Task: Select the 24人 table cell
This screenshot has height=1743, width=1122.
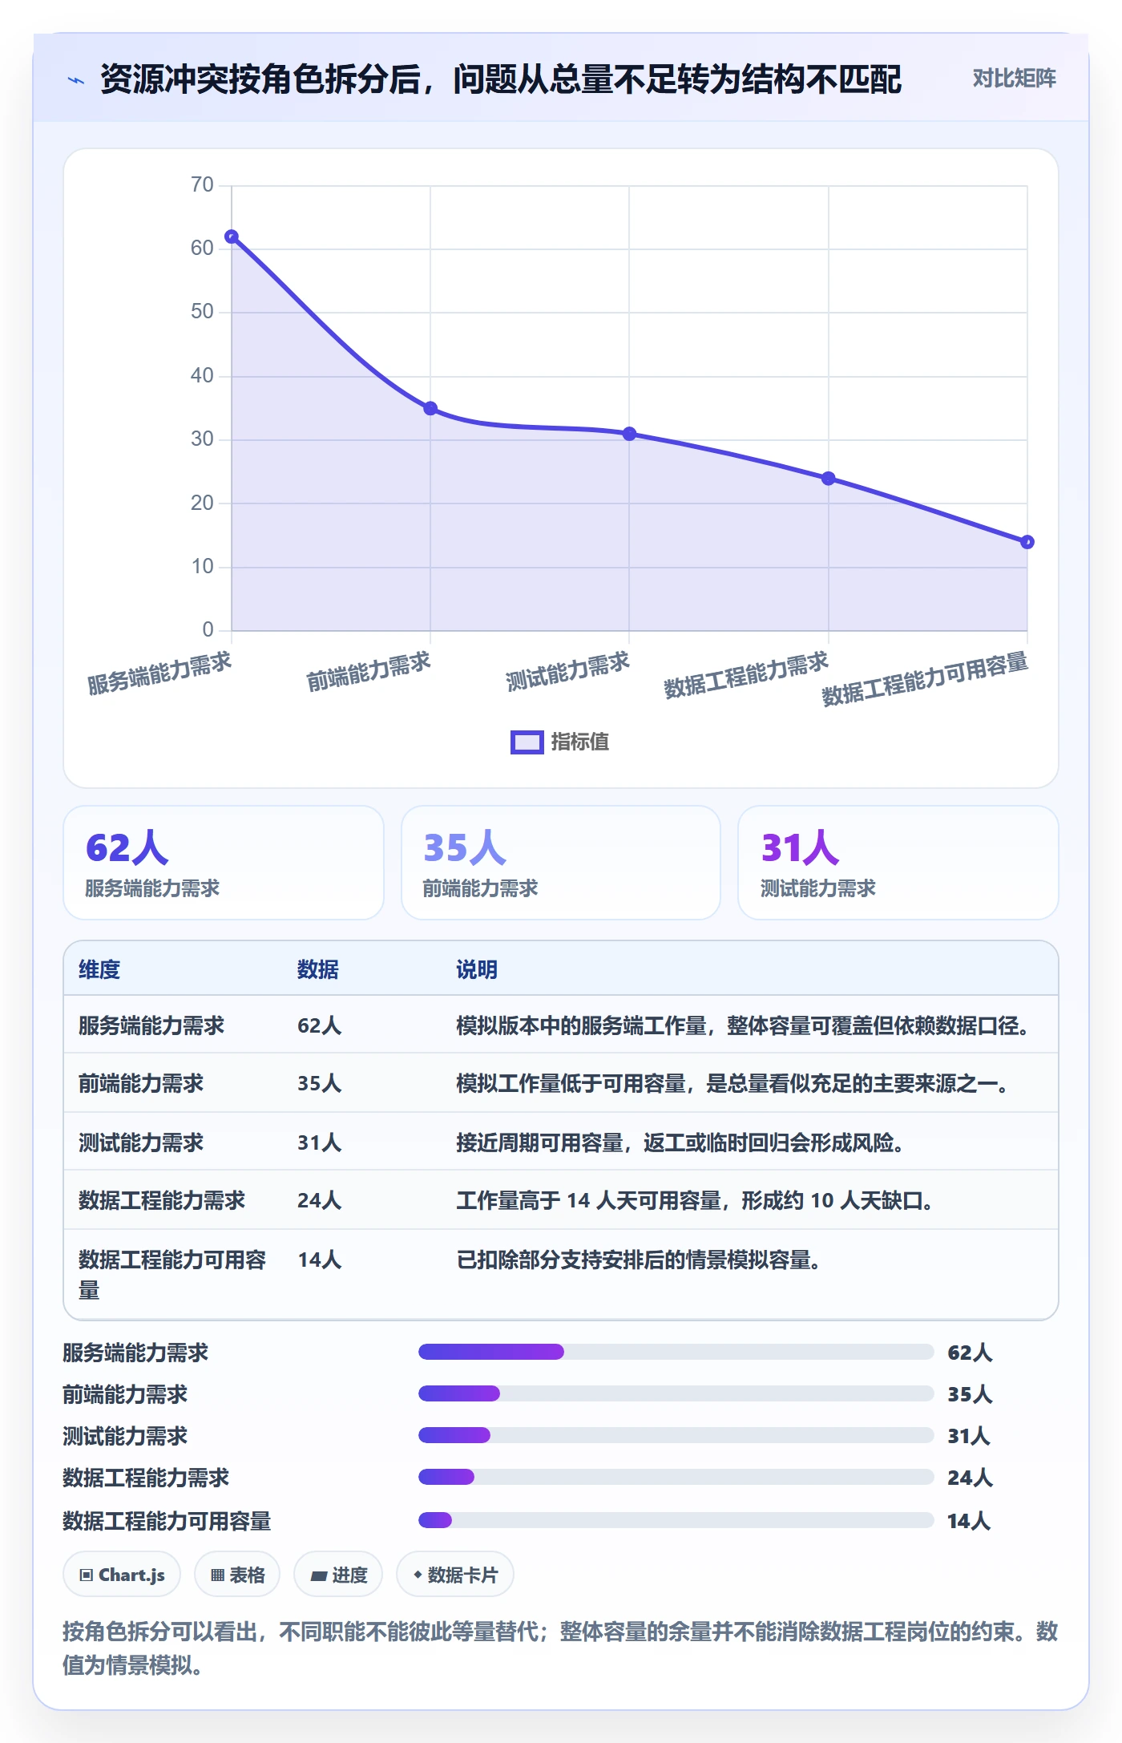Action: 320,1200
